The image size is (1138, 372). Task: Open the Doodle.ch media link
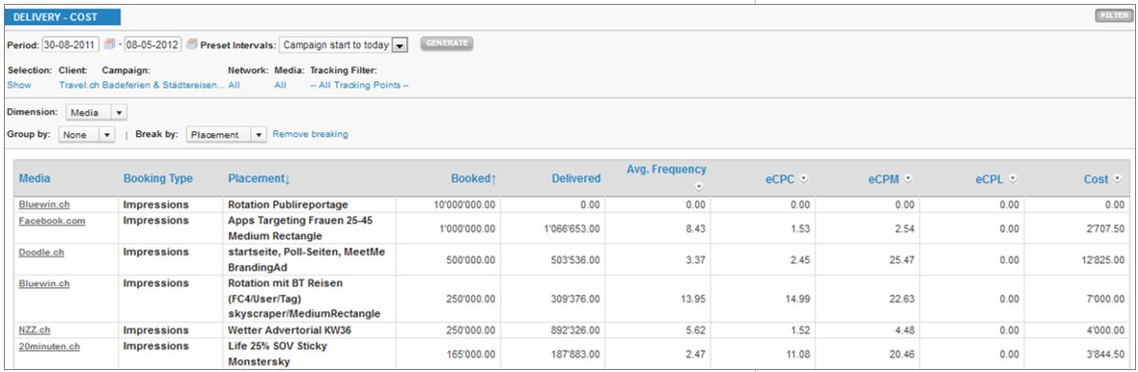coord(42,252)
